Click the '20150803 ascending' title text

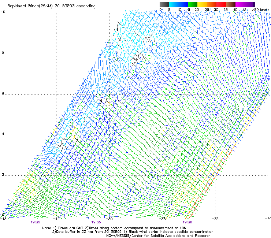(x=75, y=6)
